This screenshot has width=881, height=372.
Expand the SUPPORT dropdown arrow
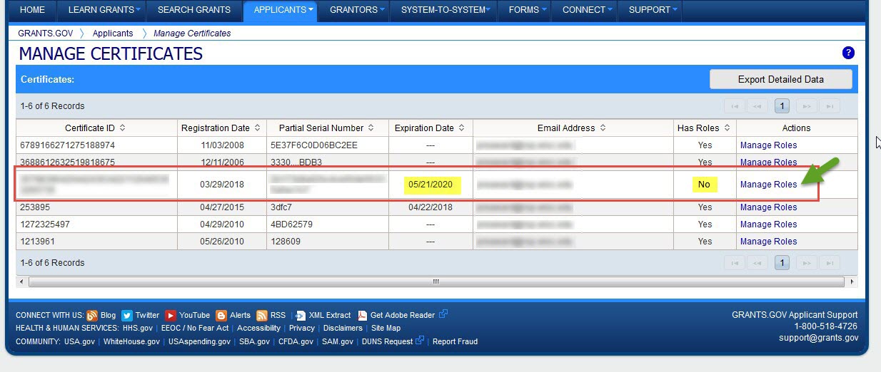click(x=675, y=10)
